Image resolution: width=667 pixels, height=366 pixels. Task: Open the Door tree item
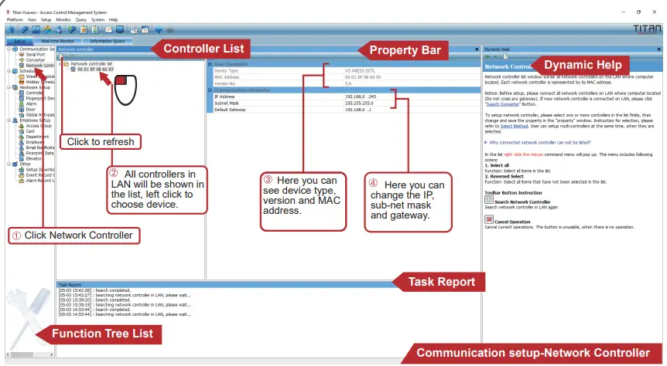tap(27, 109)
